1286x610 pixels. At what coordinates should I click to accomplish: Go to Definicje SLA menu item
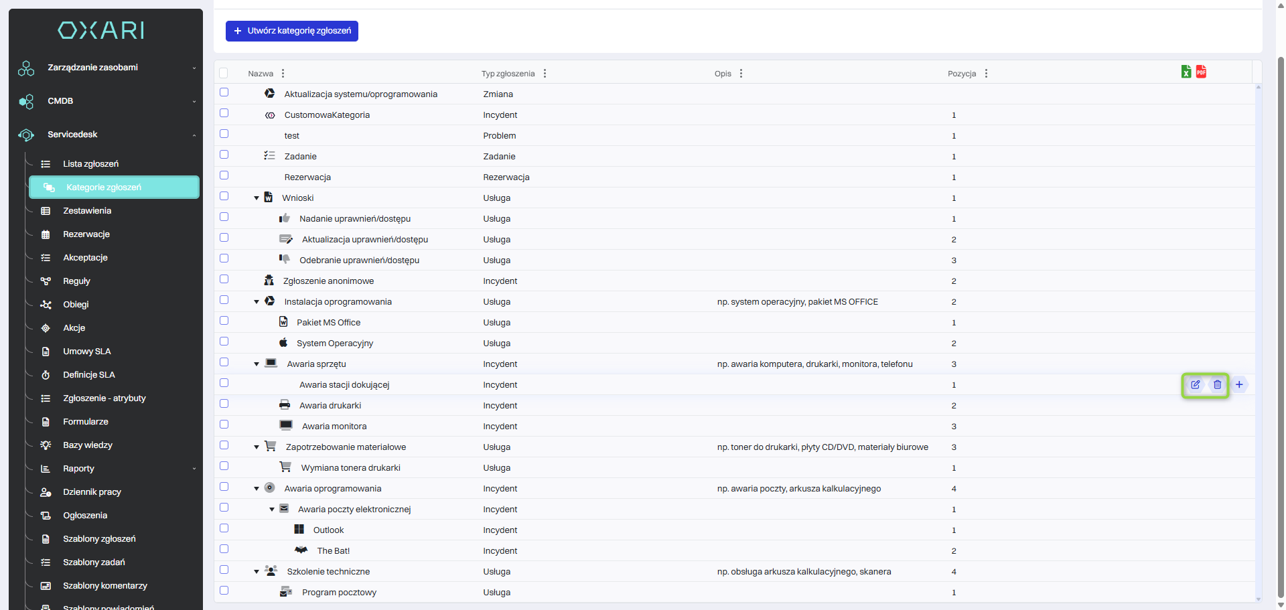(x=89, y=375)
